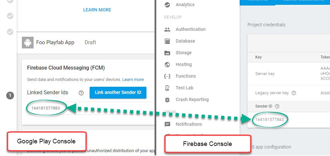This screenshot has height=156, width=330.
Task: Open the Functions brackets icon
Action: [167, 76]
